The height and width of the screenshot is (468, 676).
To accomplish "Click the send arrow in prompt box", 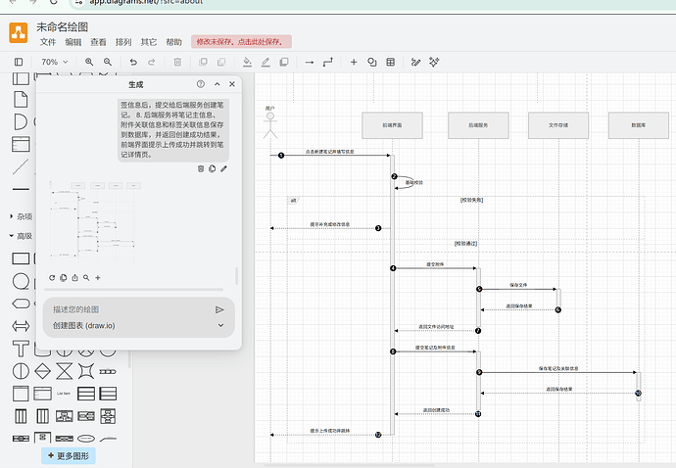I will [219, 309].
